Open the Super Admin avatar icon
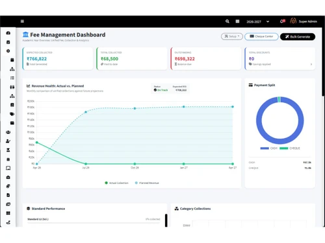This screenshot has width=325, height=243. tap(293, 21)
